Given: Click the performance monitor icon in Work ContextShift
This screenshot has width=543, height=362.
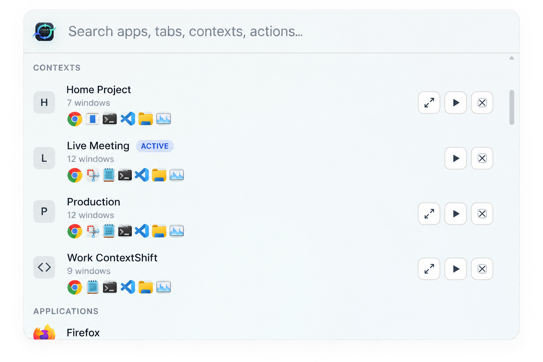Looking at the screenshot, I should [x=163, y=287].
